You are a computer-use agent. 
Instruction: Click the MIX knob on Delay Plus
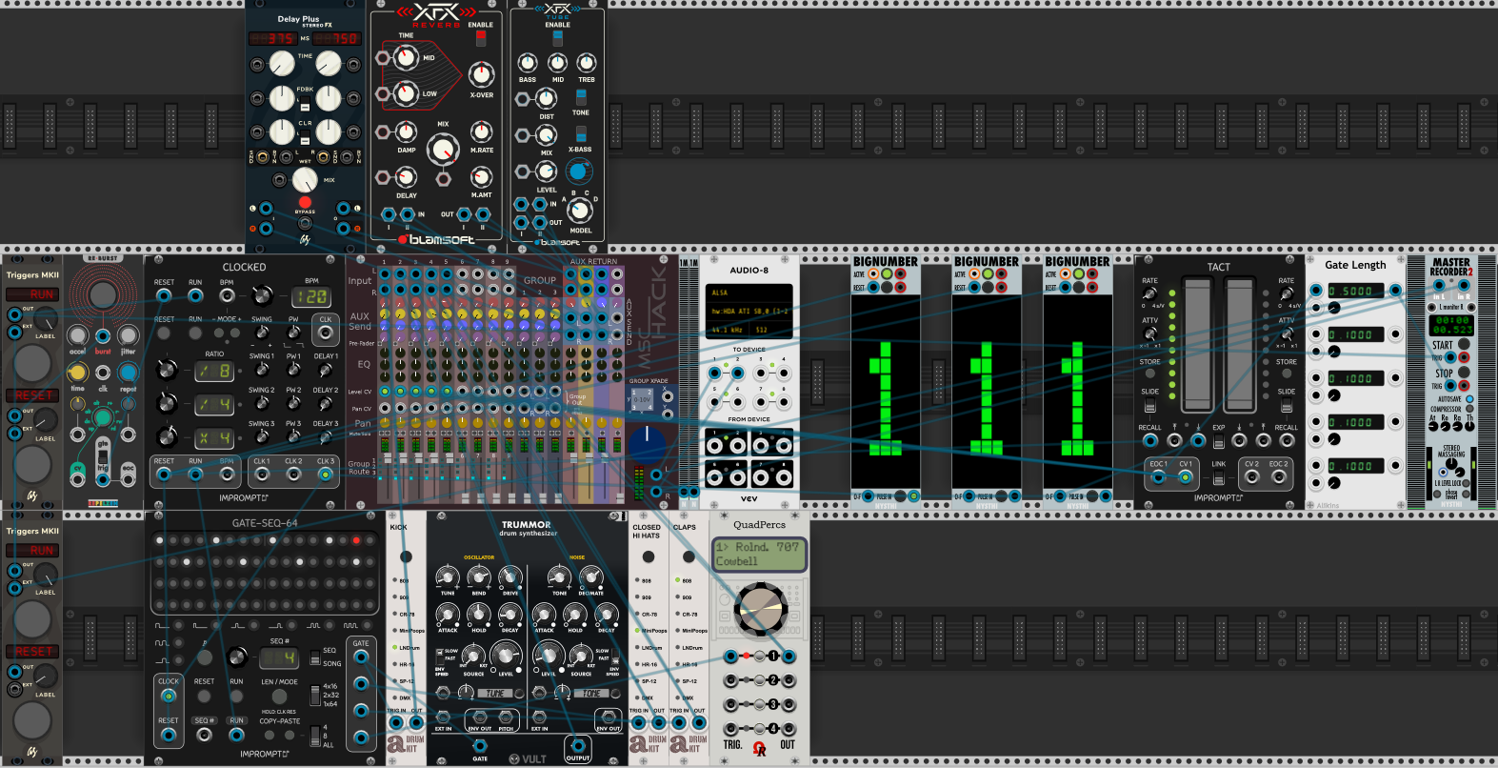(305, 179)
